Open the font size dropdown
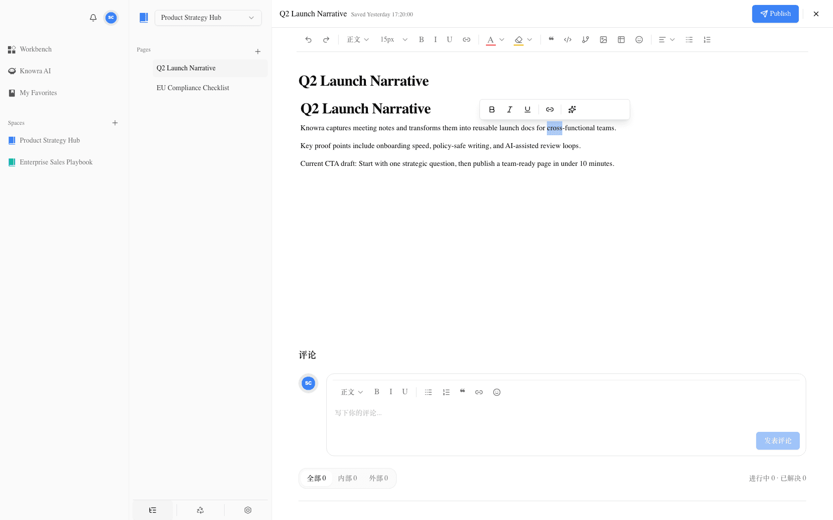 click(x=393, y=40)
